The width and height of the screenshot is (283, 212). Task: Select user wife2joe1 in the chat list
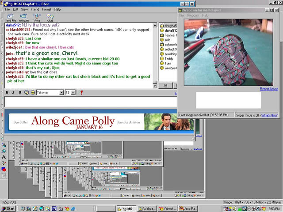[x=168, y=68]
